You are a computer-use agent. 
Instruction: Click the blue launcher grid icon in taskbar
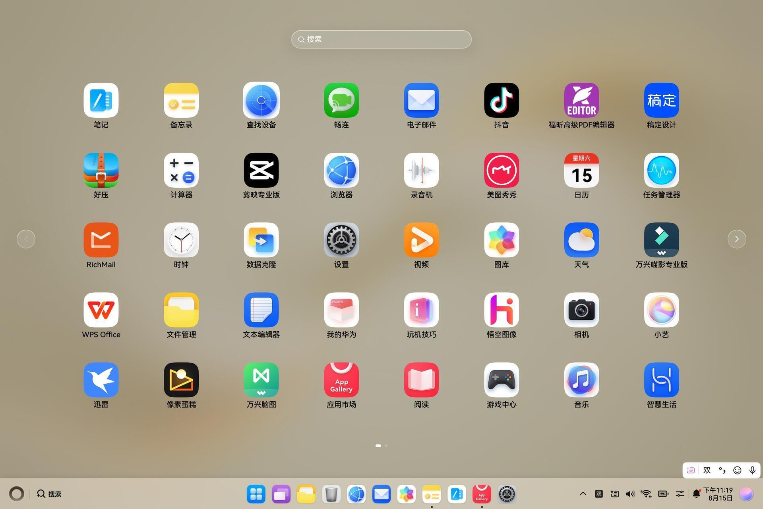pyautogui.click(x=256, y=494)
